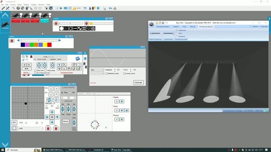Viewport: 271px width, 152px height.
Task: Open the shape dropdown in pan/tilt panel
Action: [30, 128]
